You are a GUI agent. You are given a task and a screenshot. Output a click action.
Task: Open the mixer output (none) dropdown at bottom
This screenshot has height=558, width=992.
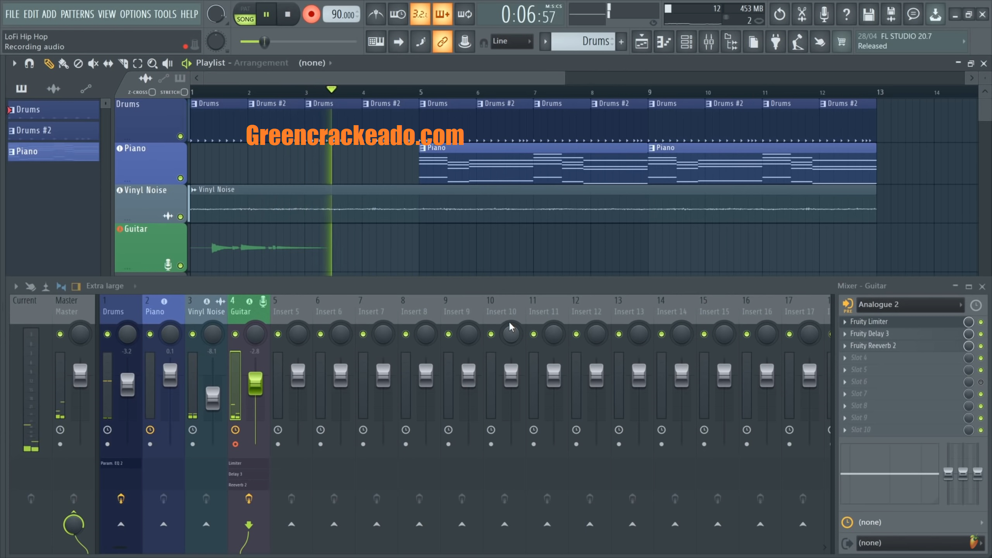pyautogui.click(x=920, y=543)
